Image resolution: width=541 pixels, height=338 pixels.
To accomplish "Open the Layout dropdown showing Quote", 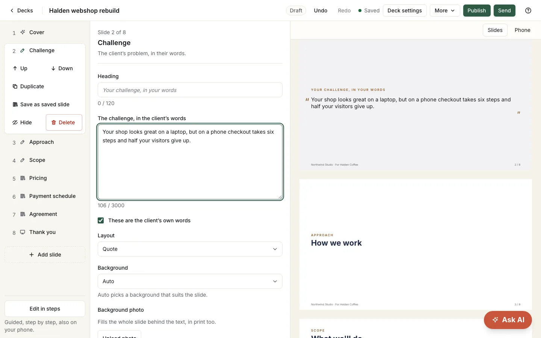I will pos(190,249).
